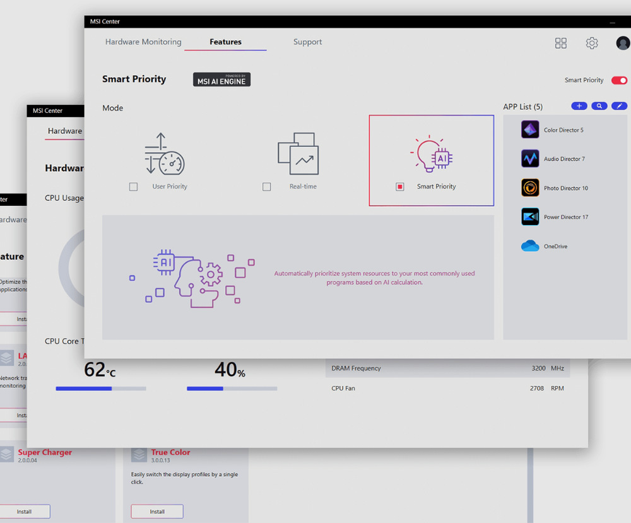Add an app with the plus button
The width and height of the screenshot is (631, 523).
tap(579, 106)
